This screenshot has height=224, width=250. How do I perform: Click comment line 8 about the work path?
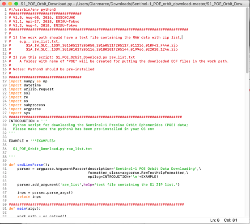(x=95, y=37)
